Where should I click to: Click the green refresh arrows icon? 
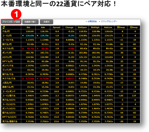pyautogui.click(x=4, y=27)
